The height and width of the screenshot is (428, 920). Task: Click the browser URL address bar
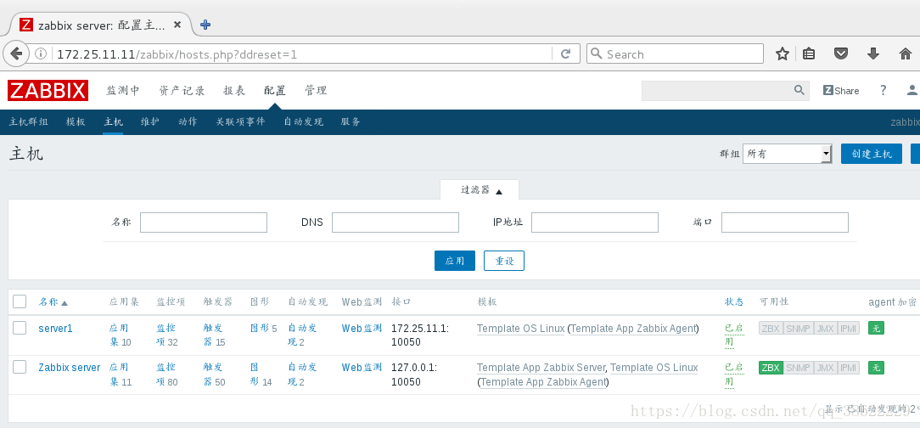pos(302,54)
